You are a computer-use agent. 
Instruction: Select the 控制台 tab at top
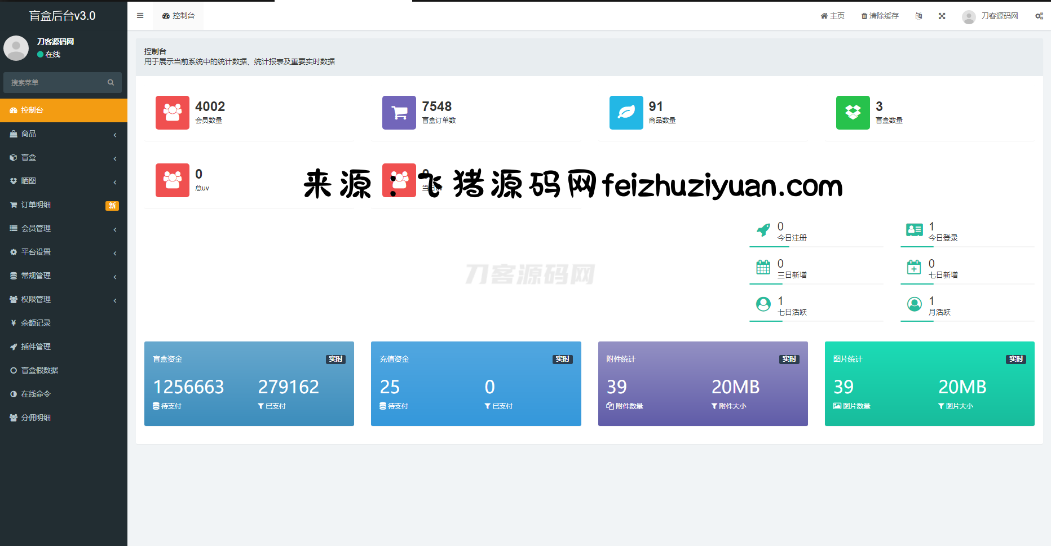point(178,16)
